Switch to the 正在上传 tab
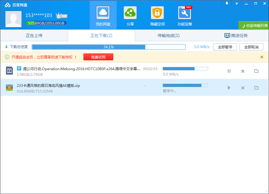The height and width of the screenshot is (194, 269). click(34, 36)
